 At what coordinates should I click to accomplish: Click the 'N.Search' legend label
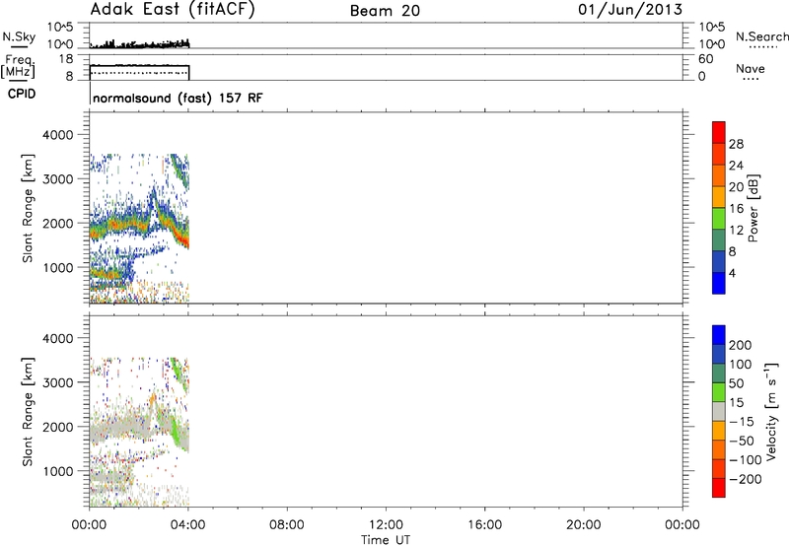point(761,36)
